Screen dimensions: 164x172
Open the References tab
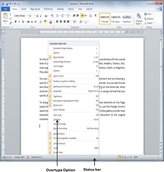(x=48, y=9)
